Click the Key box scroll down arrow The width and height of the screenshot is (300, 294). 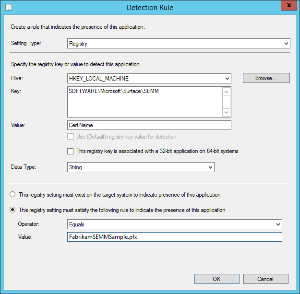tap(227, 112)
